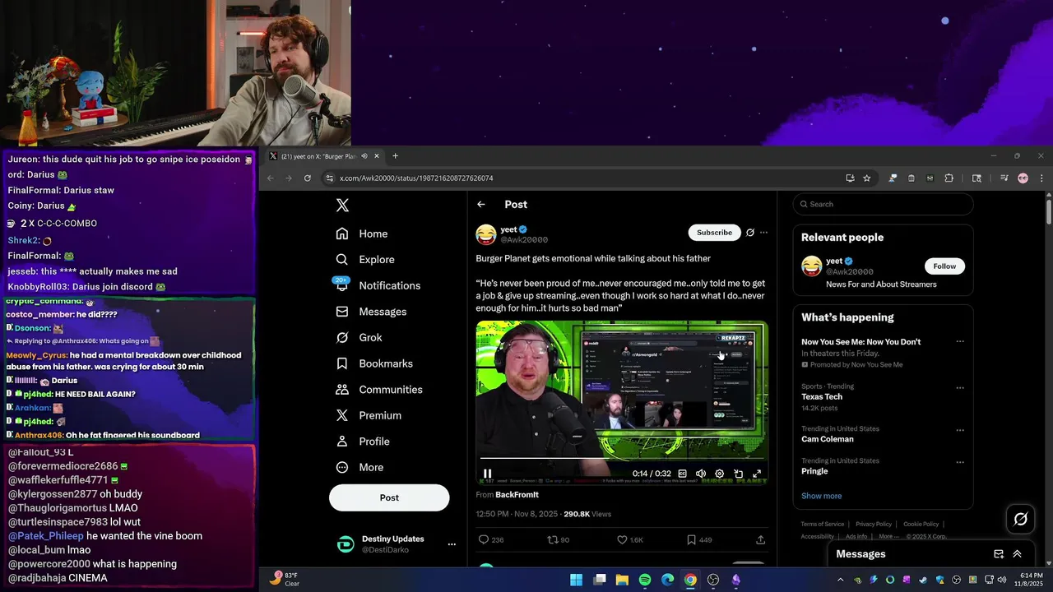Open video playback settings gear
The height and width of the screenshot is (592, 1053).
point(719,474)
